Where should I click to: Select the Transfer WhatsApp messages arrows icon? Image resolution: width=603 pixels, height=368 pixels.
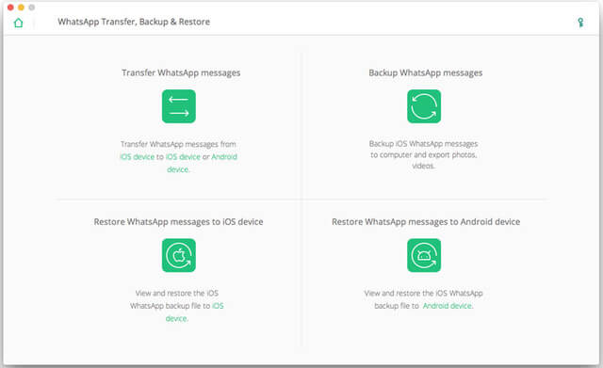pyautogui.click(x=179, y=106)
